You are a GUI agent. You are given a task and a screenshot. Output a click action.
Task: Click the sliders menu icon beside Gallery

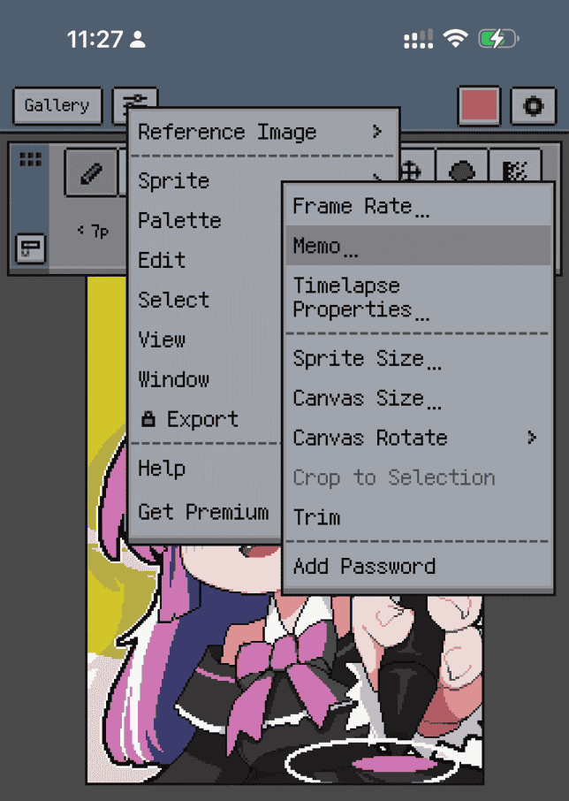[x=137, y=103]
